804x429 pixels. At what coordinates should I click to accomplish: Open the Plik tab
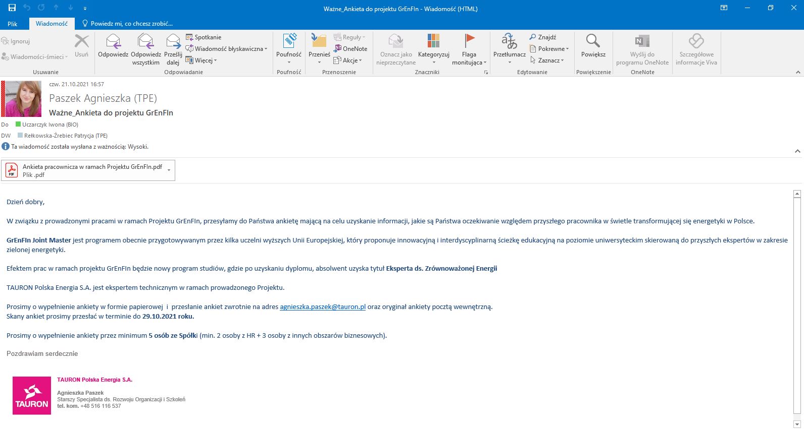tap(13, 24)
